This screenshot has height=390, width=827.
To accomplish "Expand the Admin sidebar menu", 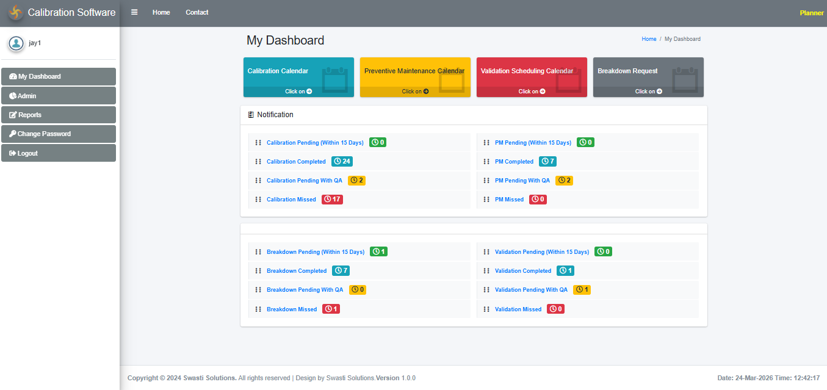I will (59, 96).
